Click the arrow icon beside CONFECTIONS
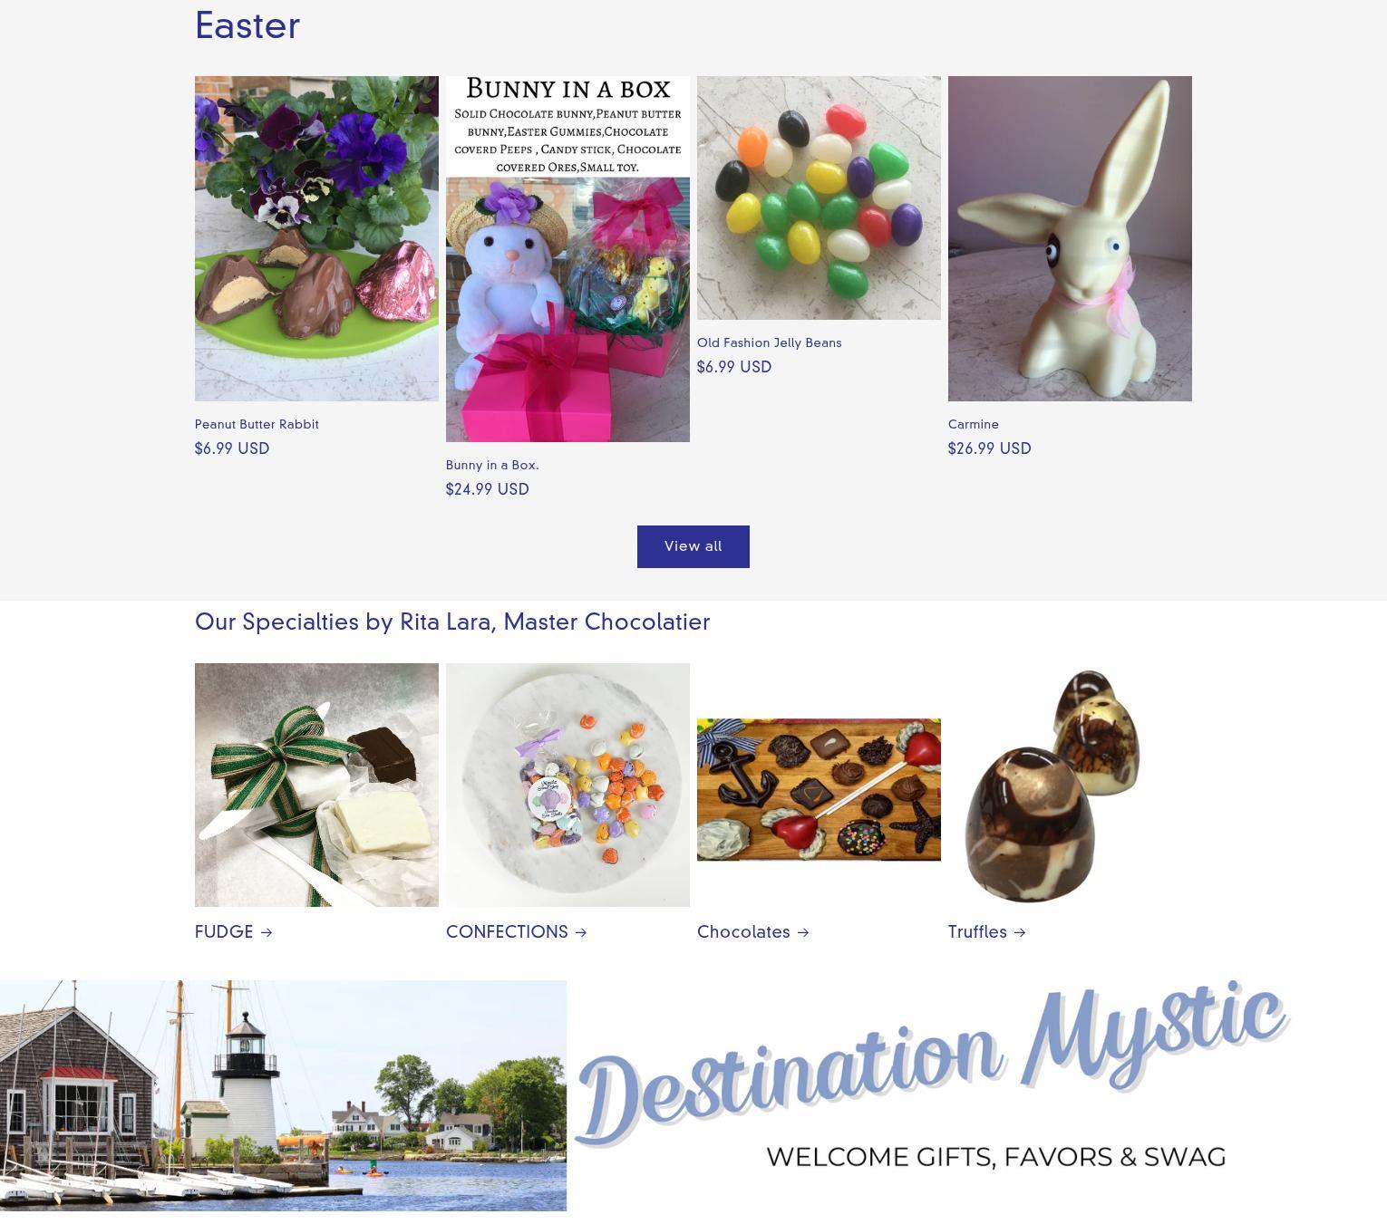Viewport: 1387px width, 1224px height. [x=581, y=932]
